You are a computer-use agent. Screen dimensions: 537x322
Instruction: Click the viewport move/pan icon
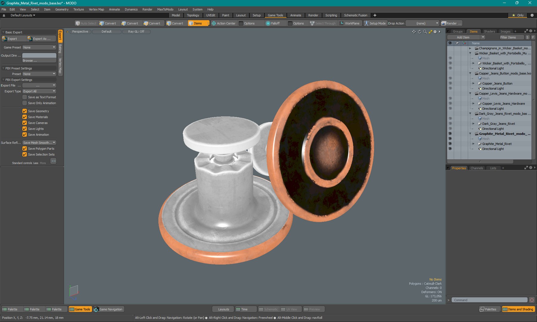point(414,32)
